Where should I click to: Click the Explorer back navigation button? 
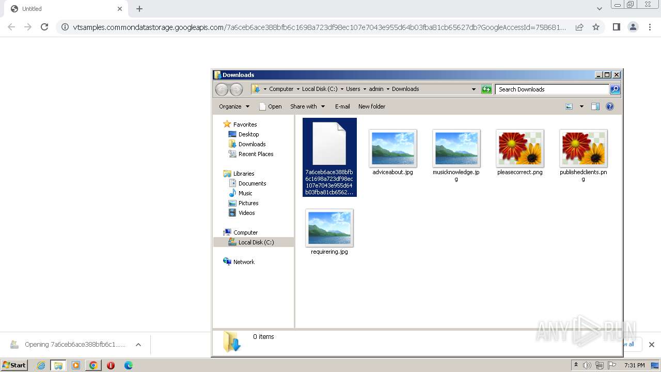click(x=222, y=89)
